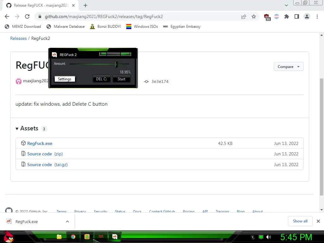Click the REGFuck 2 window title icon

point(54,54)
